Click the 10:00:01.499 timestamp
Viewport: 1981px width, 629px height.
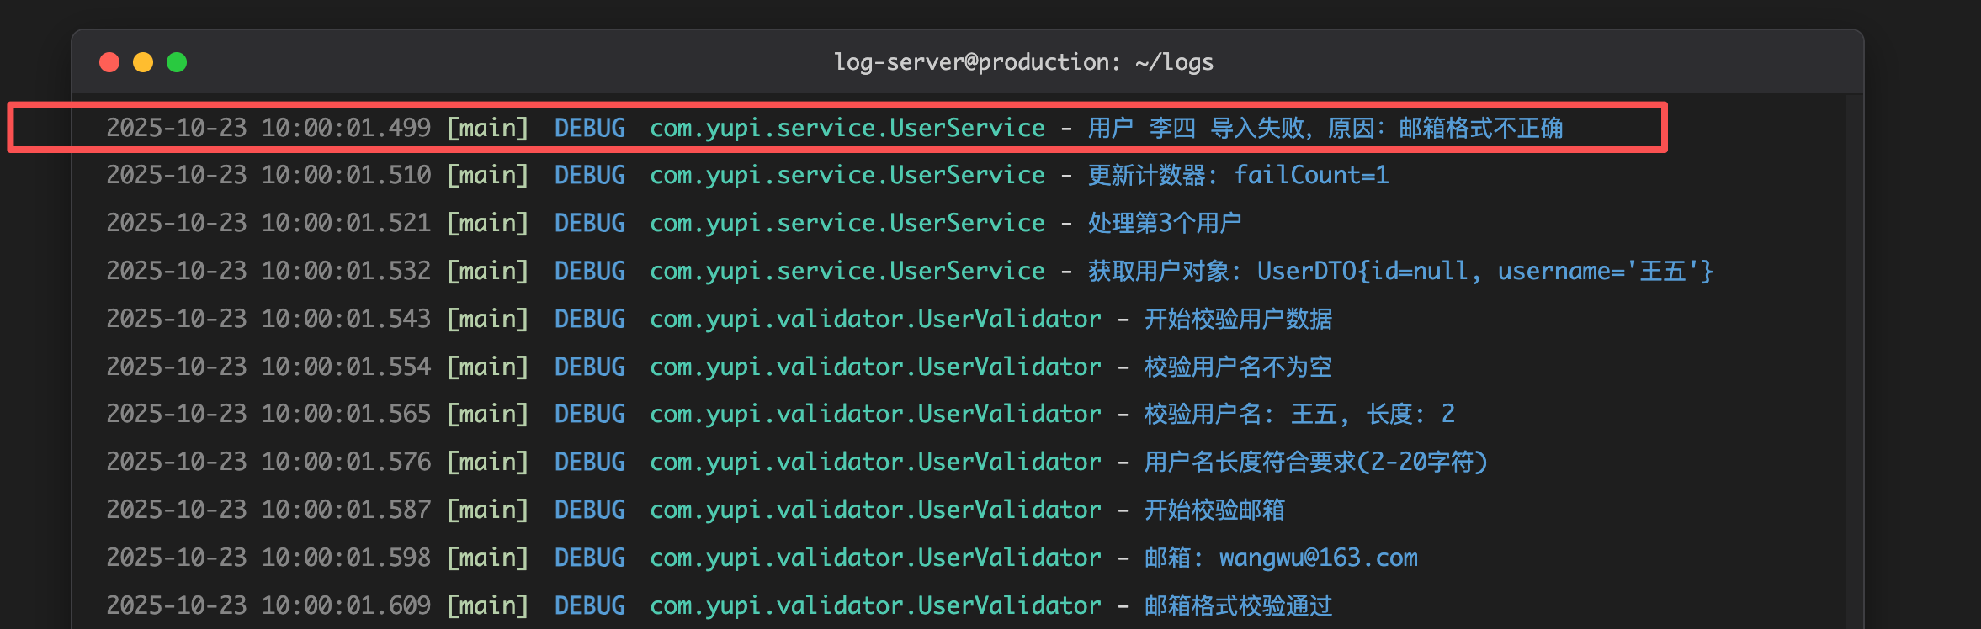345,128
